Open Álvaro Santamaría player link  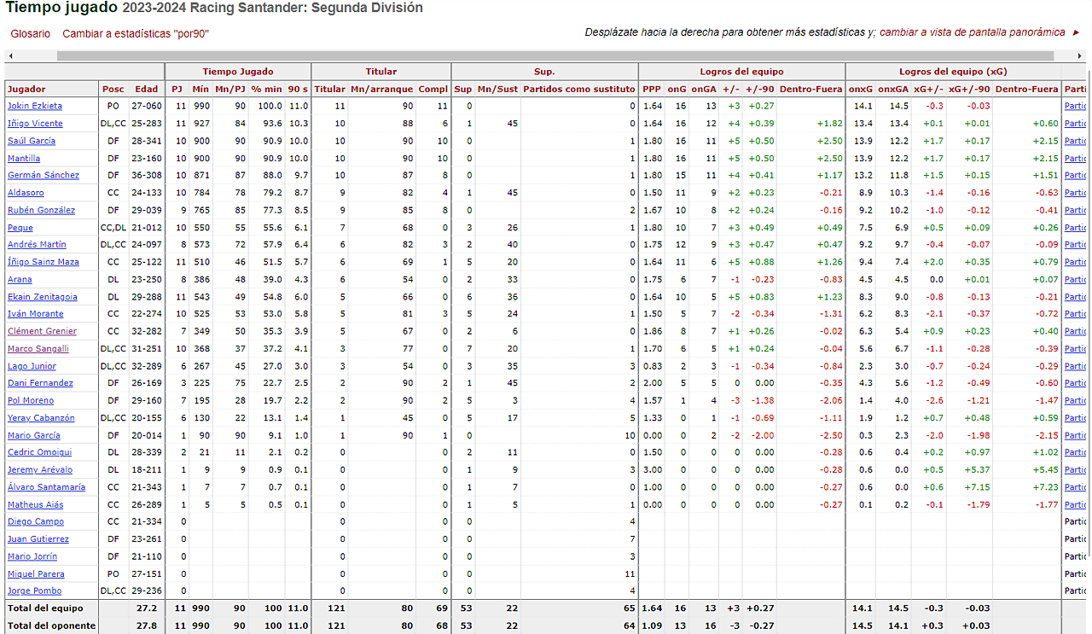(x=46, y=487)
